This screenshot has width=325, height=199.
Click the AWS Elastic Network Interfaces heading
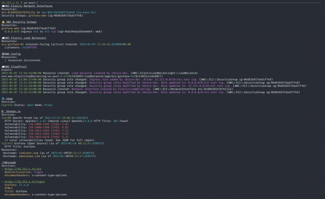pos(29,6)
